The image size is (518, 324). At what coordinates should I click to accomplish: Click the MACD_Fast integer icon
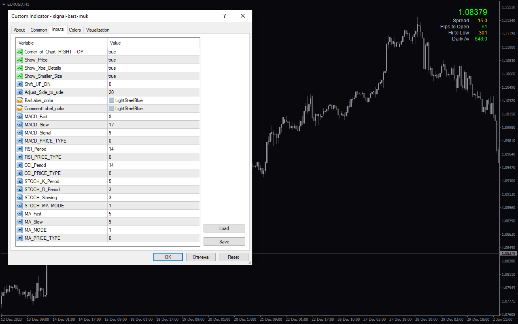[19, 117]
